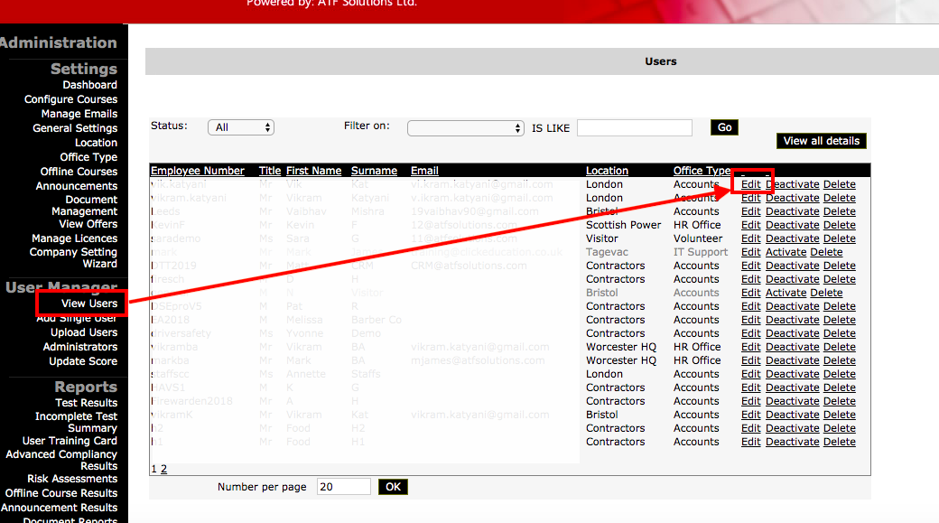Deactivate the Worcester HQ user vikramba
Image resolution: width=939 pixels, height=523 pixels.
[x=792, y=347]
